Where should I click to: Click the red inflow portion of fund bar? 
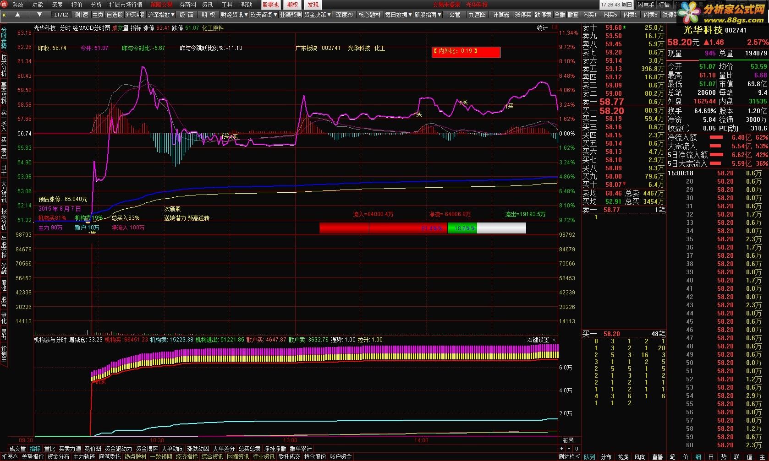coord(383,228)
